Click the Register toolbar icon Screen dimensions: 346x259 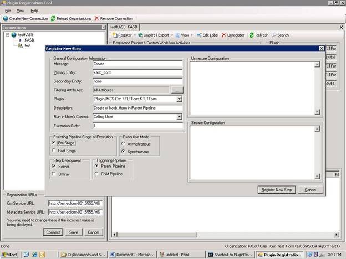pyautogui.click(x=115, y=35)
